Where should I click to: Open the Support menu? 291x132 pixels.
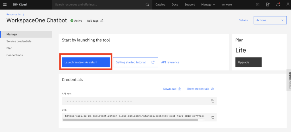[x=190, y=5]
